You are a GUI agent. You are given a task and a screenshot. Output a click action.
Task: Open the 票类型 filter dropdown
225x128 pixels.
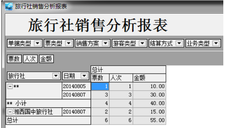(x=68, y=43)
